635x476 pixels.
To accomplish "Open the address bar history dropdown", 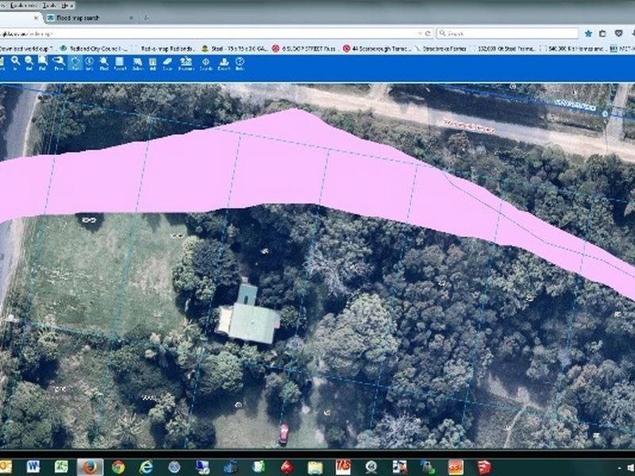I will coord(421,33).
